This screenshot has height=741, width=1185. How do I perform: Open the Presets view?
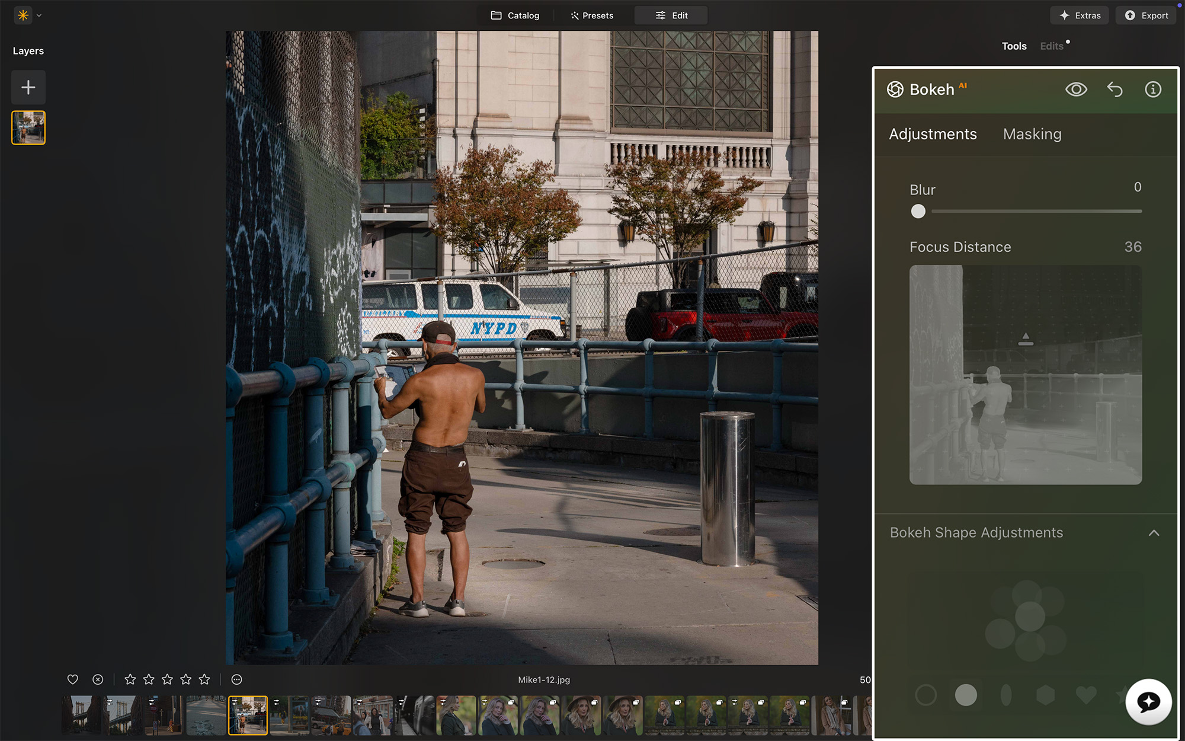(591, 15)
